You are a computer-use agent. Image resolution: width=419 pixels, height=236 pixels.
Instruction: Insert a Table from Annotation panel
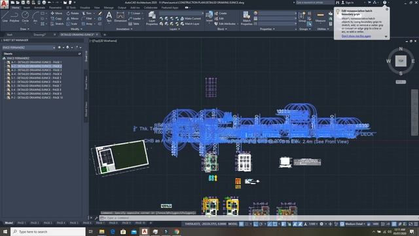[134, 24]
